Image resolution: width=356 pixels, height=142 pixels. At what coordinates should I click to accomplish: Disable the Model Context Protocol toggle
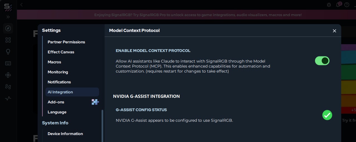pyautogui.click(x=322, y=61)
